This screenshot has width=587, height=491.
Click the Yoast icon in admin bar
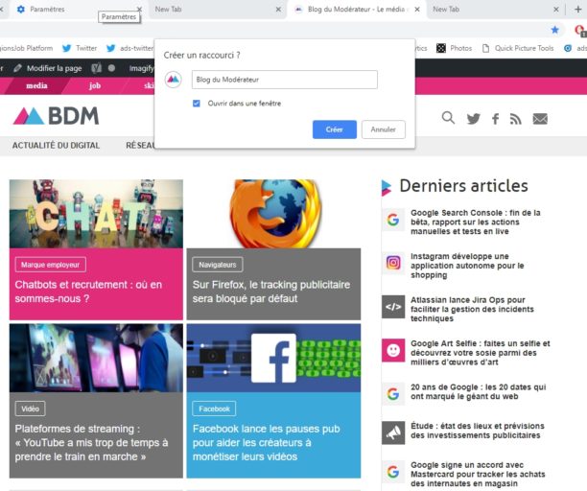pos(96,68)
